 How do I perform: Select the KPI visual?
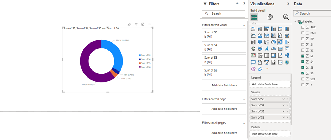pyautogui.click(x=253, y=55)
